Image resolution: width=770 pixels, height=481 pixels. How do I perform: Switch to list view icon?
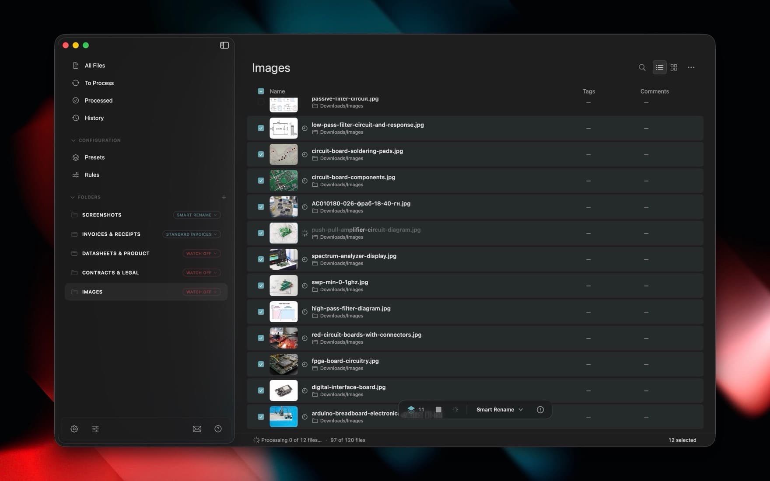coord(659,67)
